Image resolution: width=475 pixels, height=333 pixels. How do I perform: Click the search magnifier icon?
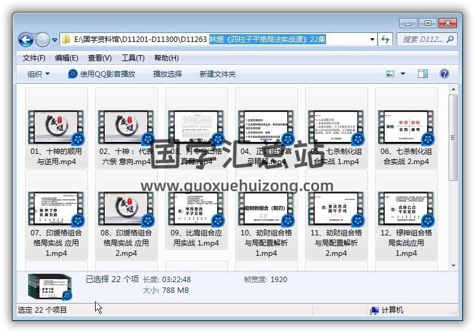click(449, 40)
